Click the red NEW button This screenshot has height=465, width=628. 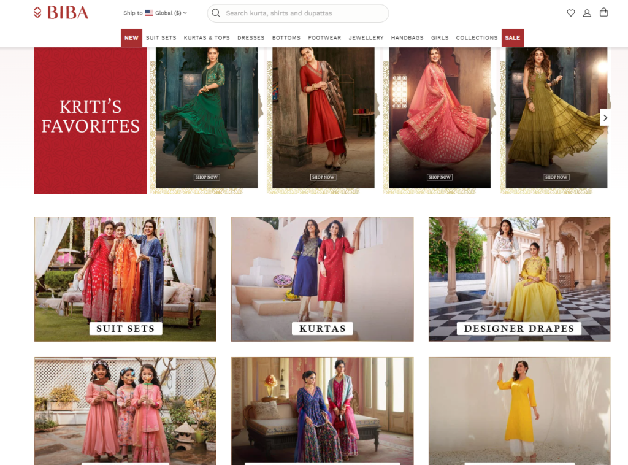click(x=131, y=38)
